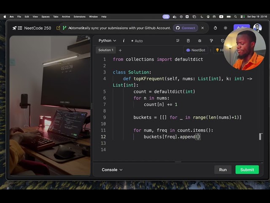Click the battery status icon
This screenshot has height=203, width=270.
pyautogui.click(x=229, y=17)
